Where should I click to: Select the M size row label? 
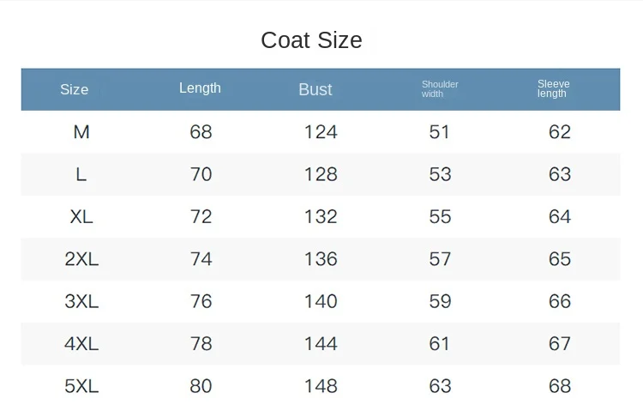tap(81, 132)
